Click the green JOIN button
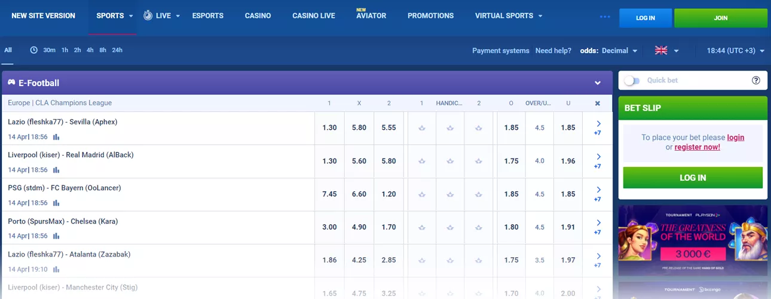Viewport: 771px width, 299px height. click(720, 18)
